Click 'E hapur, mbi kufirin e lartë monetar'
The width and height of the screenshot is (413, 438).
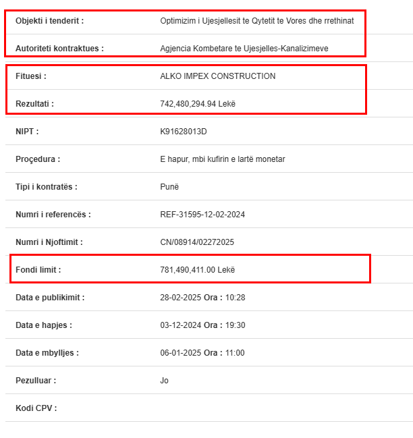(x=223, y=159)
